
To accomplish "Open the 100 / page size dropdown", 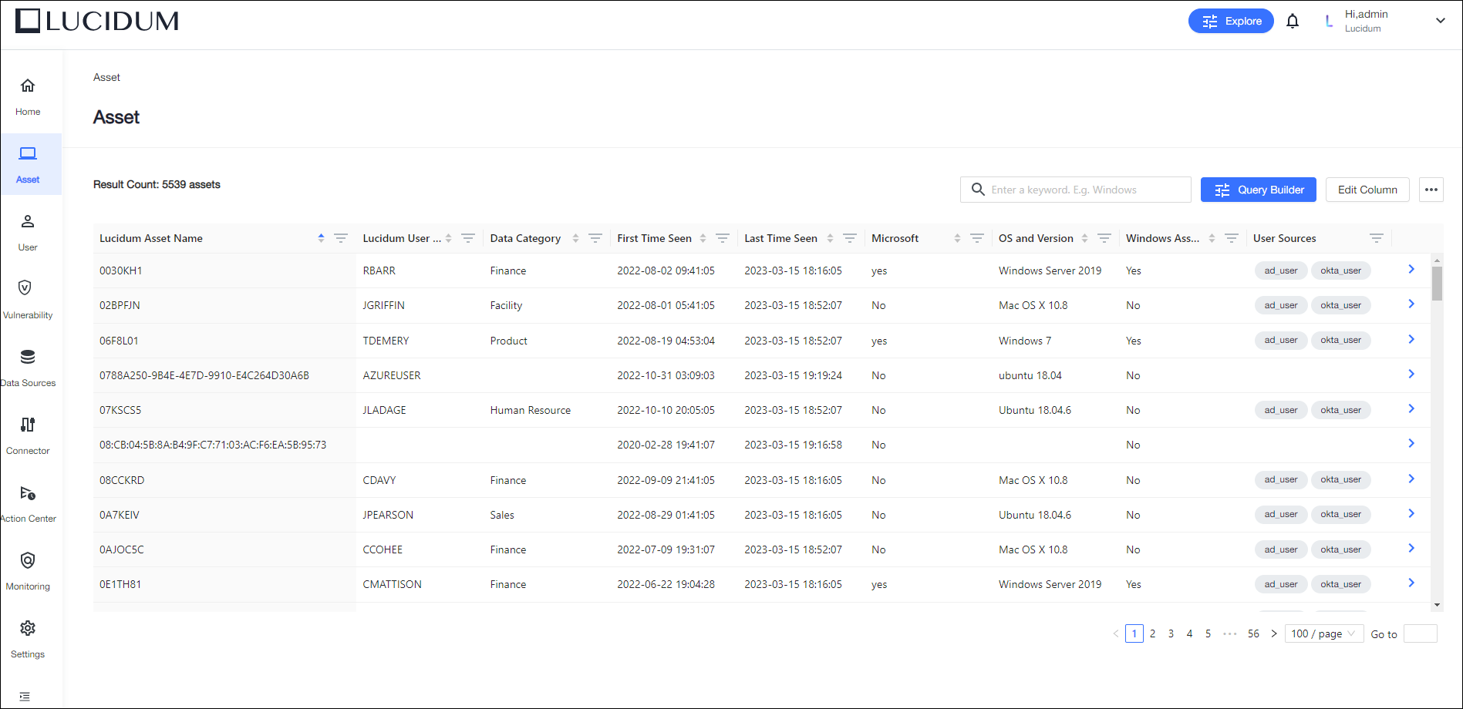I will 1323,633.
